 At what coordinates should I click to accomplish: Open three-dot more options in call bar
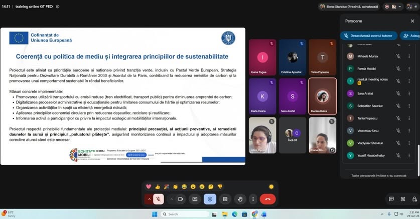pyautogui.click(x=253, y=199)
